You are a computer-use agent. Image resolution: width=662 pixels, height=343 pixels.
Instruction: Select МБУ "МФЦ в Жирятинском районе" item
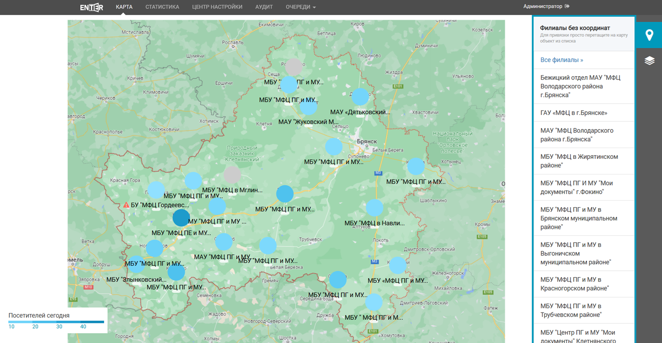(x=584, y=161)
